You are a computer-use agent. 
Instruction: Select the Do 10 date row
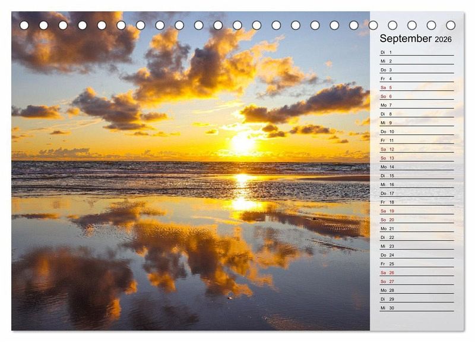tap(416, 131)
